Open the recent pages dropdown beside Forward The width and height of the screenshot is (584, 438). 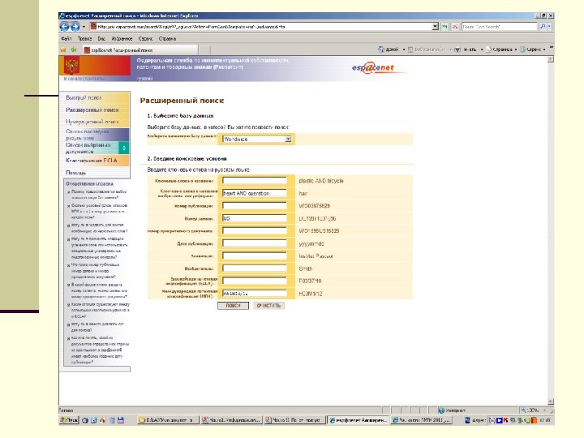click(84, 27)
